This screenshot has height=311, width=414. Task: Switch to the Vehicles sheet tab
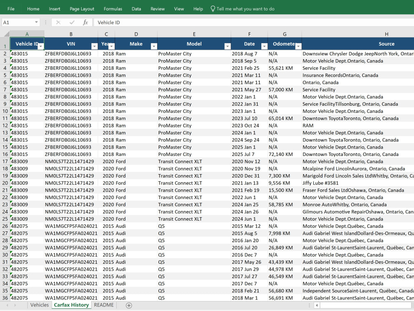coord(40,305)
